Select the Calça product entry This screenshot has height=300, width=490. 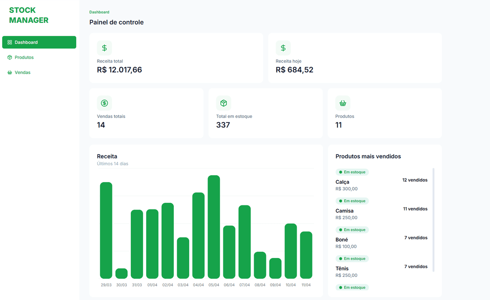tap(342, 182)
